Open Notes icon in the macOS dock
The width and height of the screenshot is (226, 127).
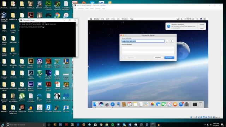[x=135, y=104]
